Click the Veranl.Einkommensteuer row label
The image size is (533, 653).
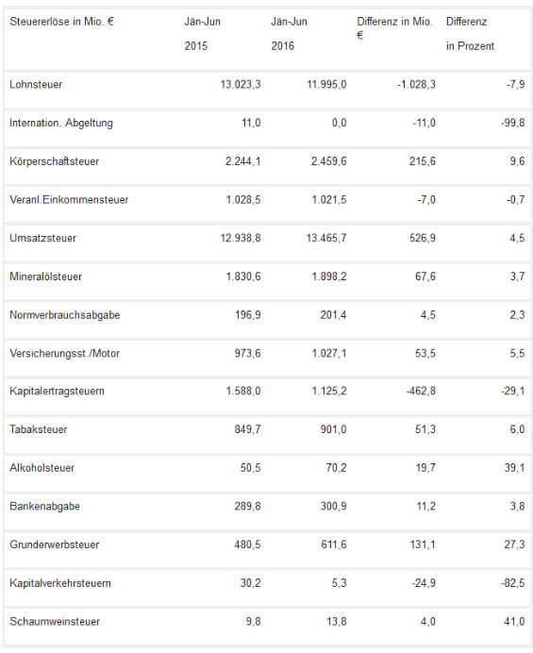pyautogui.click(x=69, y=200)
